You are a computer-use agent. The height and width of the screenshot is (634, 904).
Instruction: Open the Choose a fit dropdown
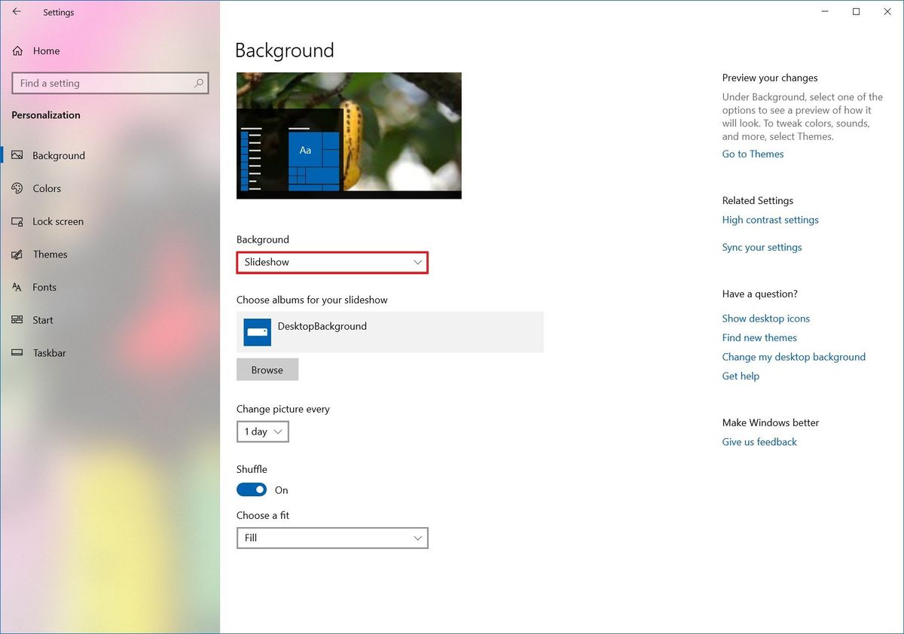332,538
